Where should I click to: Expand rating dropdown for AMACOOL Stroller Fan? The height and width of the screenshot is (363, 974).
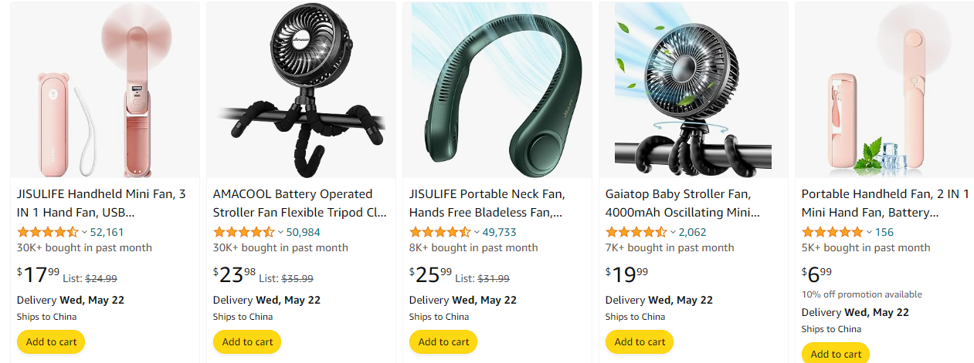280,232
